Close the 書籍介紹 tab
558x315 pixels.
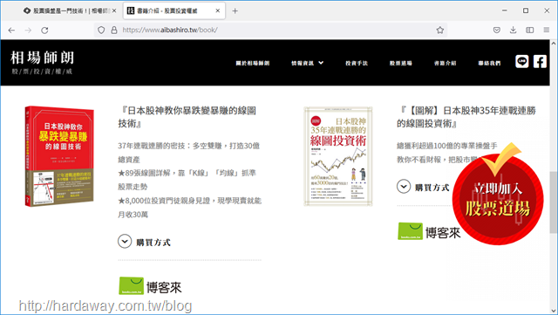pos(218,10)
